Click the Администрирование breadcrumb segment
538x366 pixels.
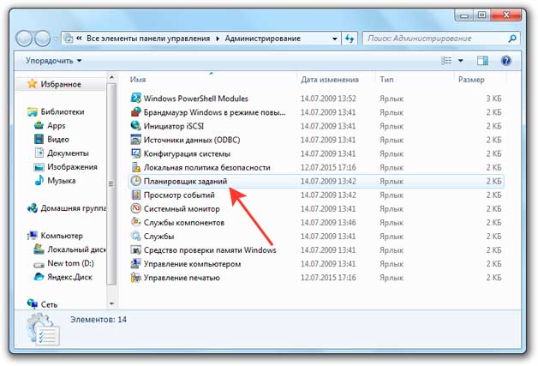point(263,39)
